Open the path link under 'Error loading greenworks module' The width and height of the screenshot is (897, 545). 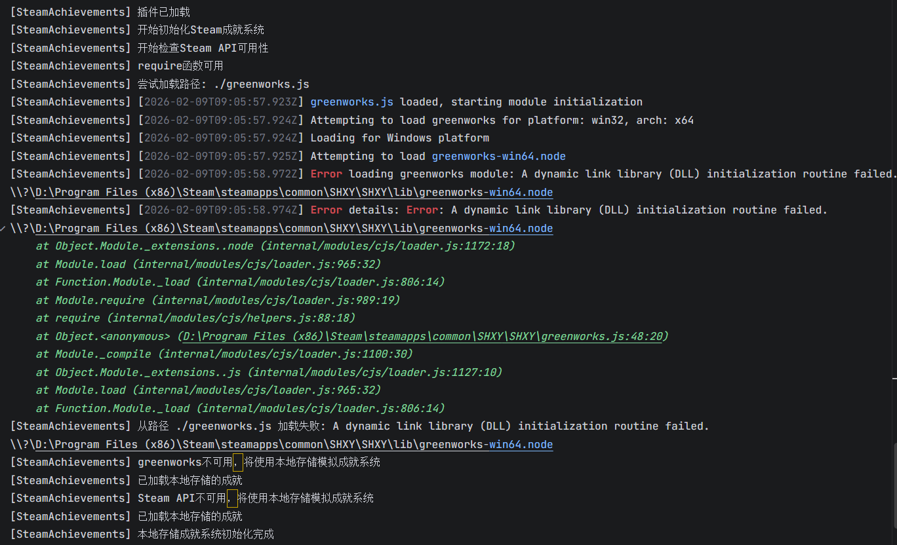click(x=294, y=193)
